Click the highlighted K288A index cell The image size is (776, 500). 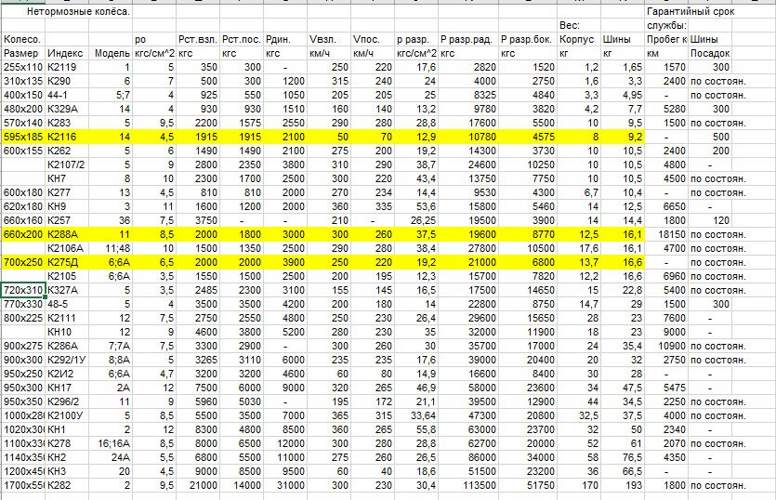[65, 235]
